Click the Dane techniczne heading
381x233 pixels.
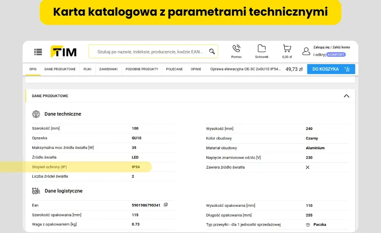(63, 114)
